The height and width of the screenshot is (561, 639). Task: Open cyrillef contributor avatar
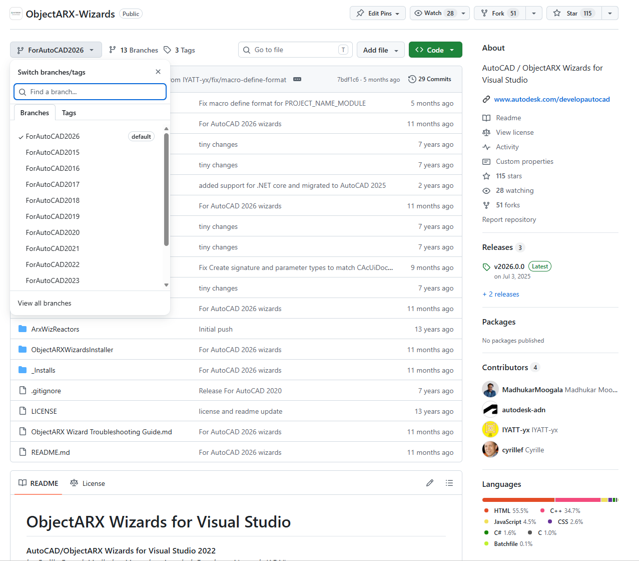[x=490, y=449]
